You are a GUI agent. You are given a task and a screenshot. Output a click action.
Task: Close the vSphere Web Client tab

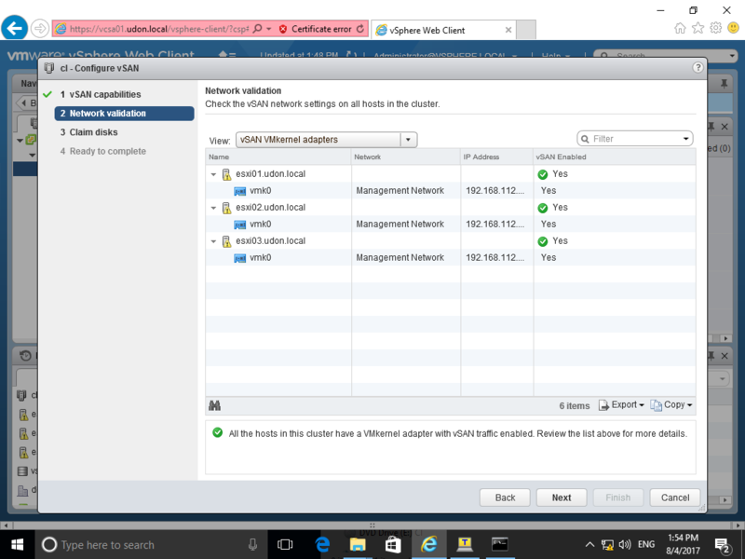click(x=508, y=30)
